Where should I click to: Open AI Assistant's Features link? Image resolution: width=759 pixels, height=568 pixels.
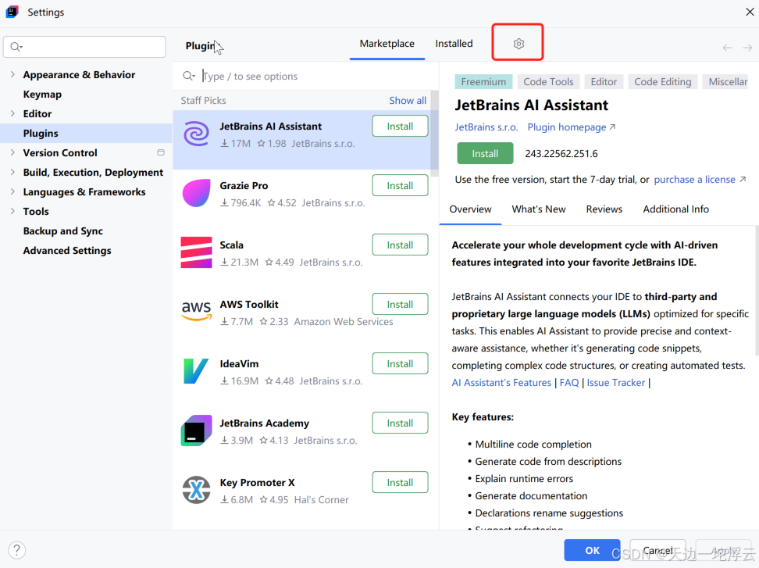click(501, 383)
